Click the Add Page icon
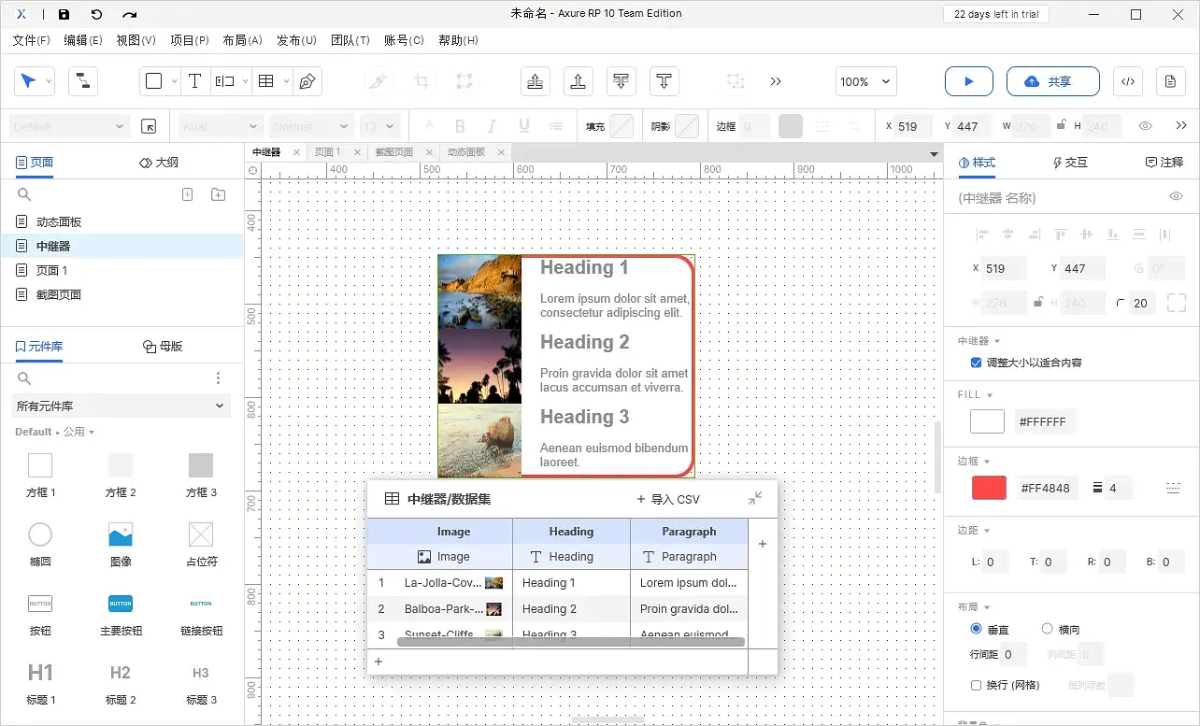 pos(187,194)
